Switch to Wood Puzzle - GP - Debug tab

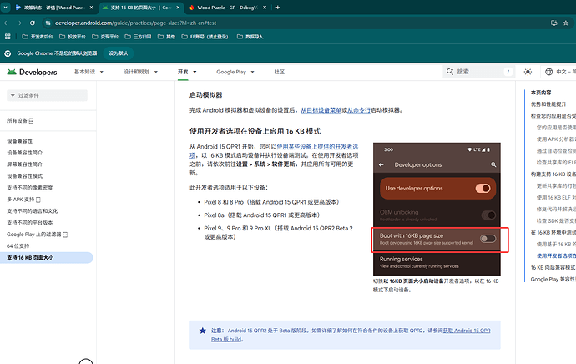(227, 8)
